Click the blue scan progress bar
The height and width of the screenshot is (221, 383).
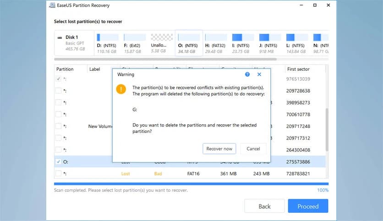191,184
